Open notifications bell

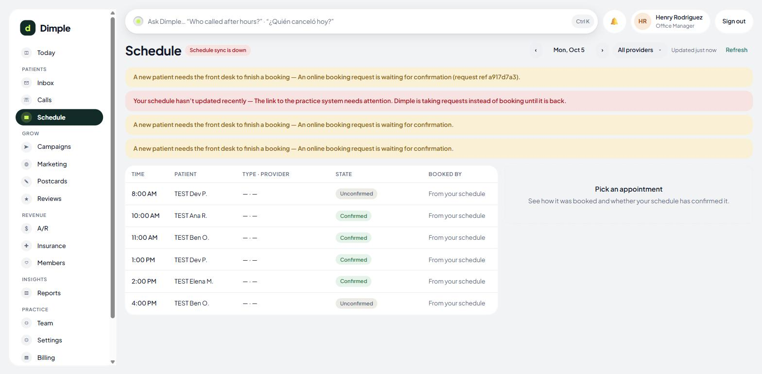pyautogui.click(x=614, y=21)
